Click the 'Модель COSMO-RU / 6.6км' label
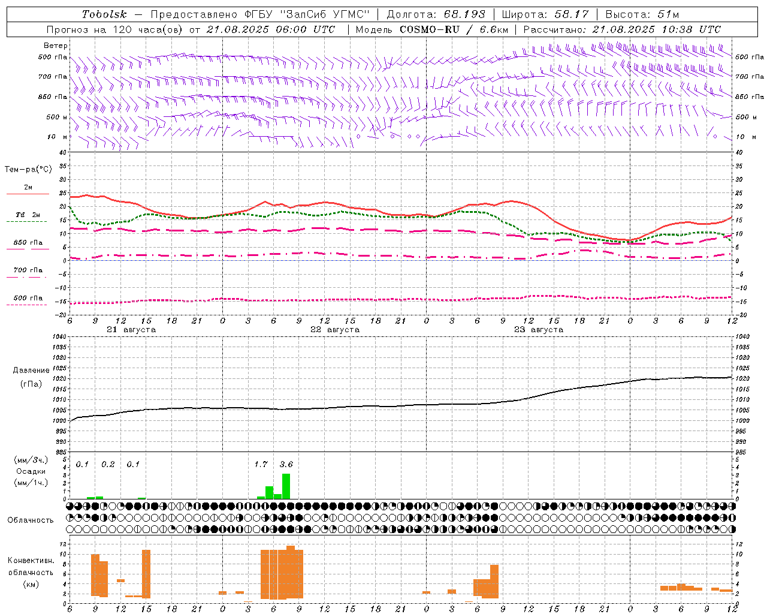This screenshot has height=614, width=767. [x=432, y=29]
